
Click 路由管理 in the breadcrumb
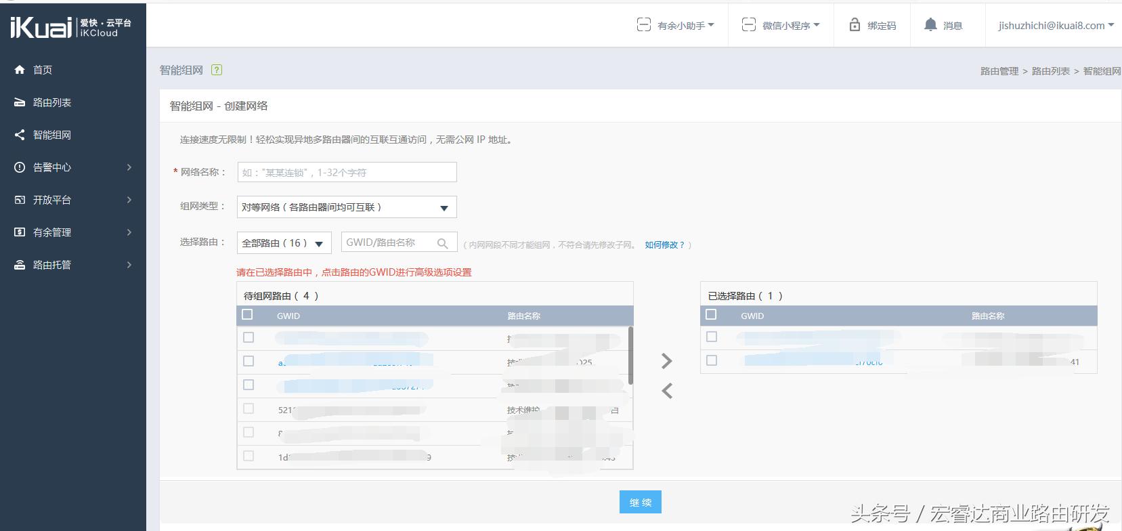999,71
